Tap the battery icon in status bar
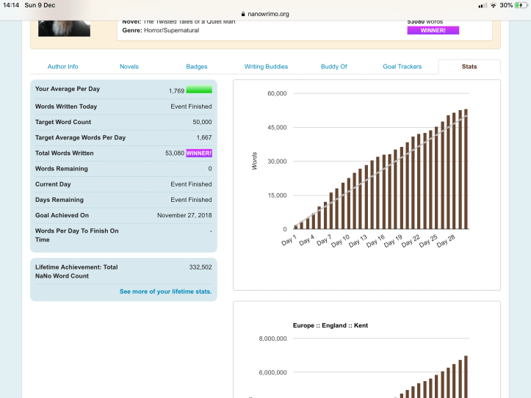Image resolution: width=531 pixels, height=398 pixels. [x=520, y=5]
